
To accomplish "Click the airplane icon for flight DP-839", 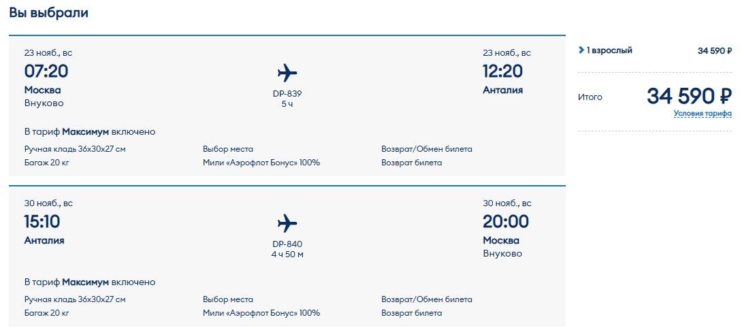I will pyautogui.click(x=287, y=72).
